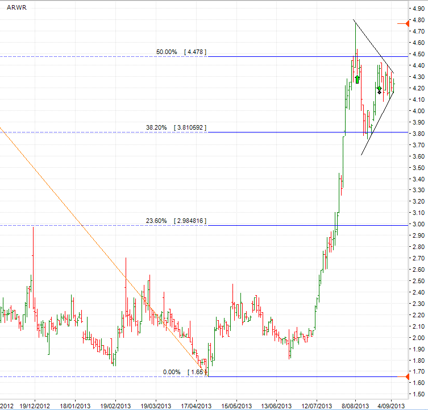Click the 17/04/2013 date axis label
This screenshot has width=428, height=410.
[x=196, y=406]
